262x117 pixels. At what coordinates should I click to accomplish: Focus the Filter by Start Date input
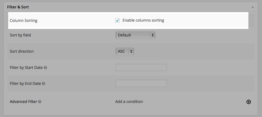(x=141, y=68)
